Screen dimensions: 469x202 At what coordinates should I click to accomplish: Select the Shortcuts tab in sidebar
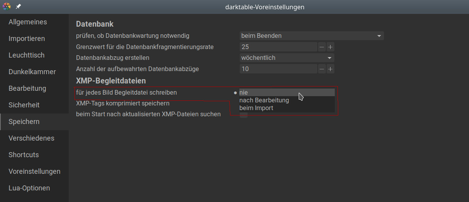point(24,155)
